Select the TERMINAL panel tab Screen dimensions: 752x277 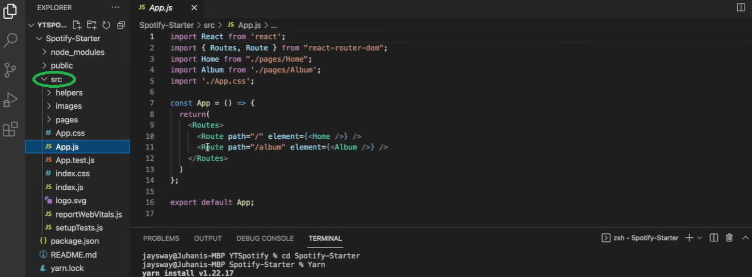(325, 238)
